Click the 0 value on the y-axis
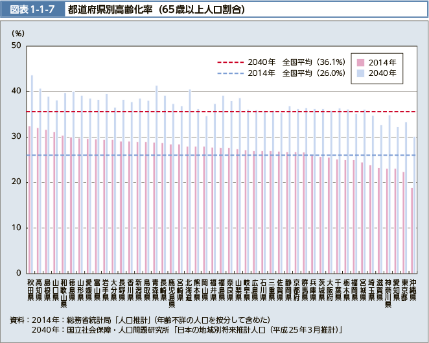Screen dimensions: 429x343 tap(19, 273)
